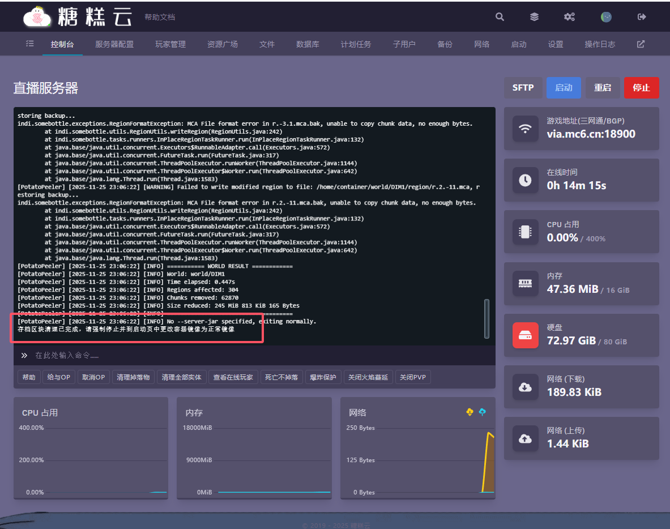
Task: Open the 计划任务 tab
Action: click(356, 44)
